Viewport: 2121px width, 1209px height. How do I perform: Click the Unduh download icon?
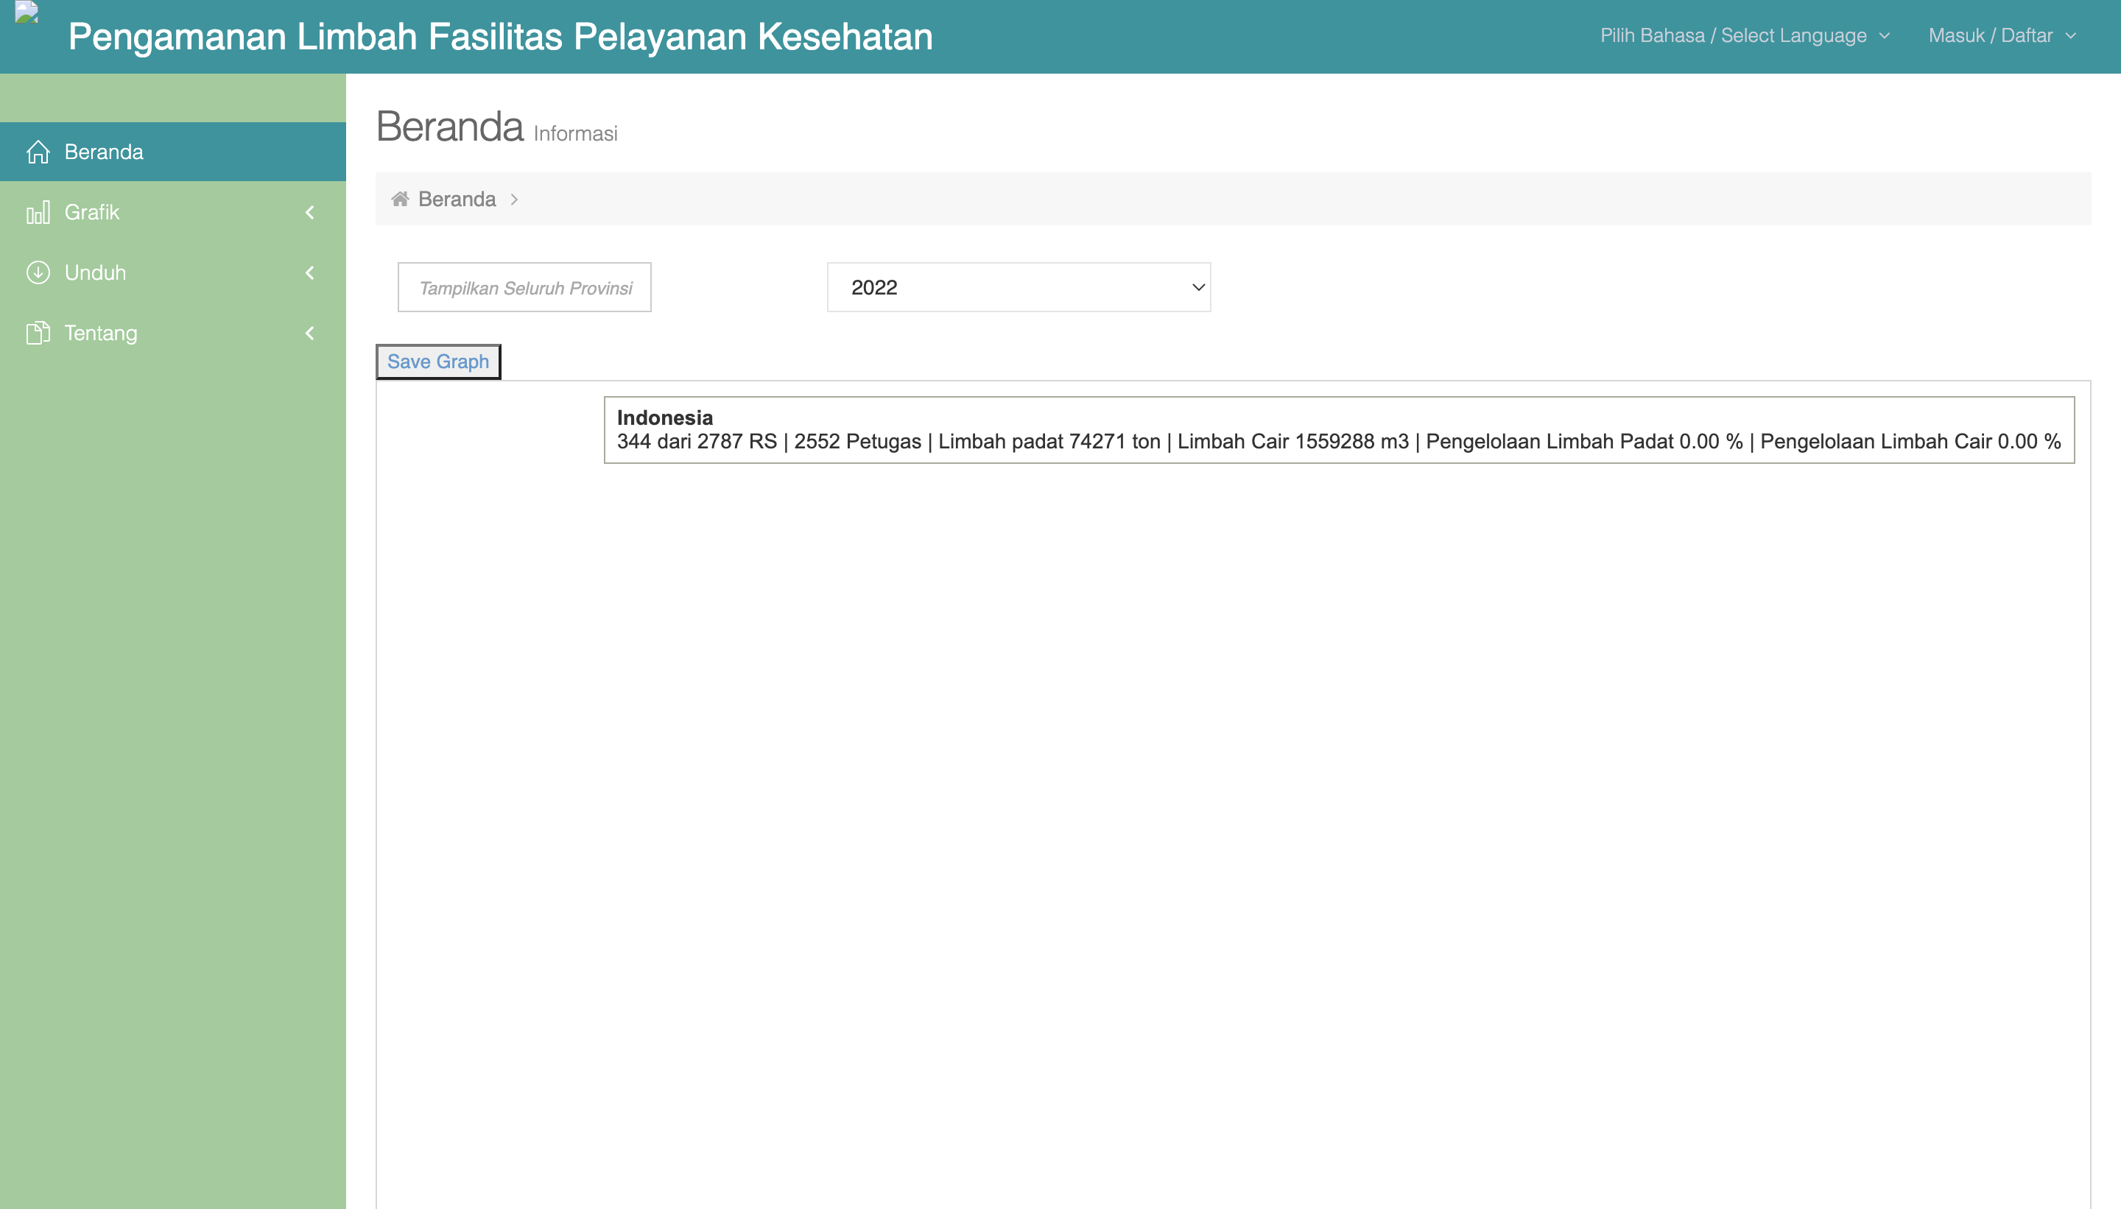[x=38, y=272]
